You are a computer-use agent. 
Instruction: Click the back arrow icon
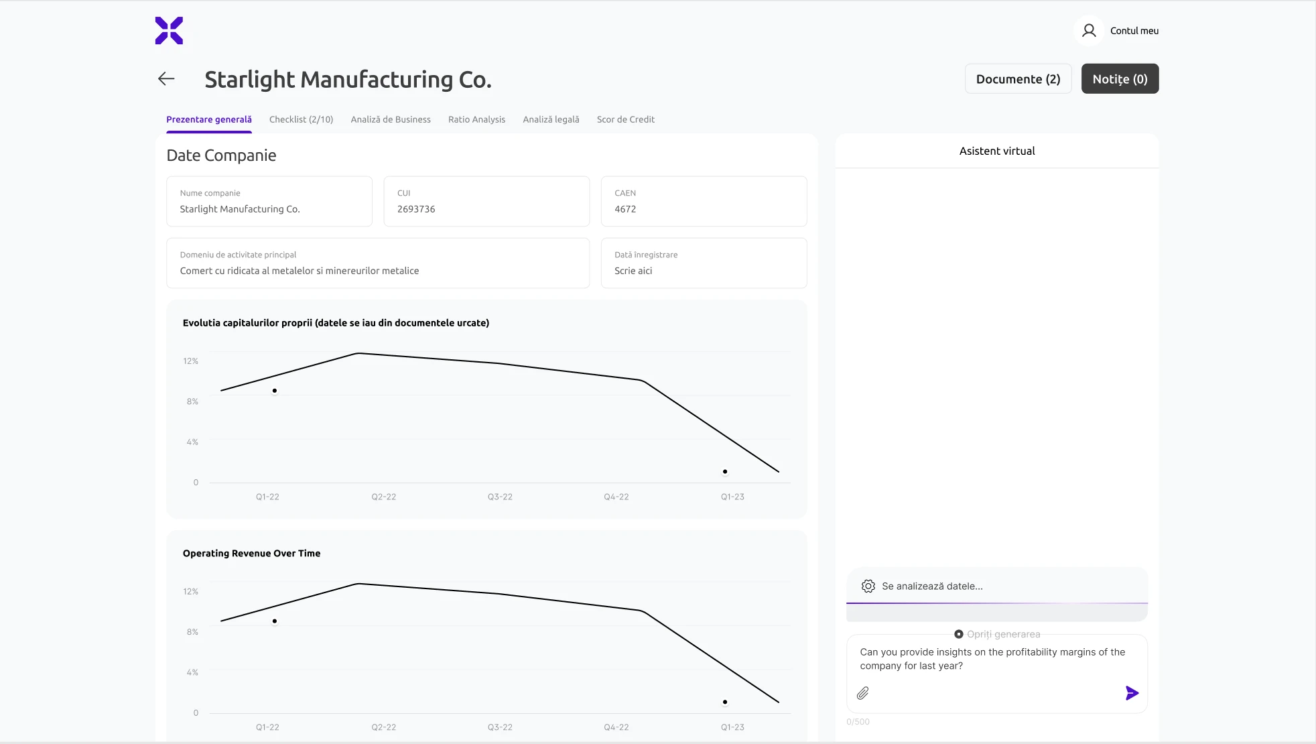(x=166, y=79)
